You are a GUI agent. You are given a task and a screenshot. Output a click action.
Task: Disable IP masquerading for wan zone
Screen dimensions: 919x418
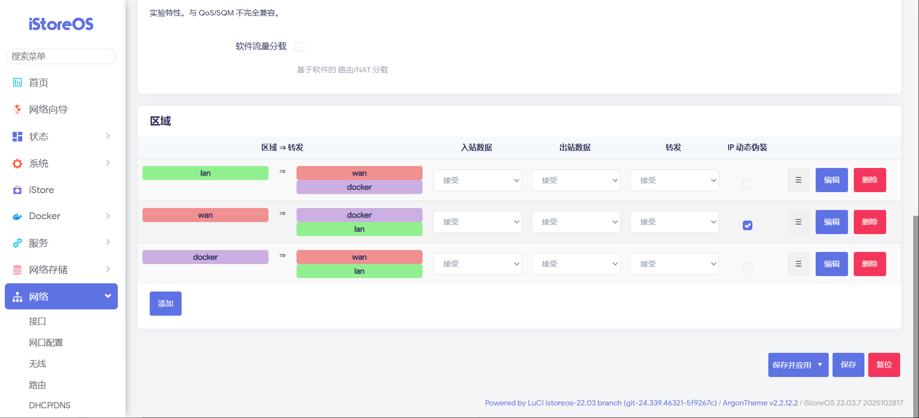pos(748,225)
